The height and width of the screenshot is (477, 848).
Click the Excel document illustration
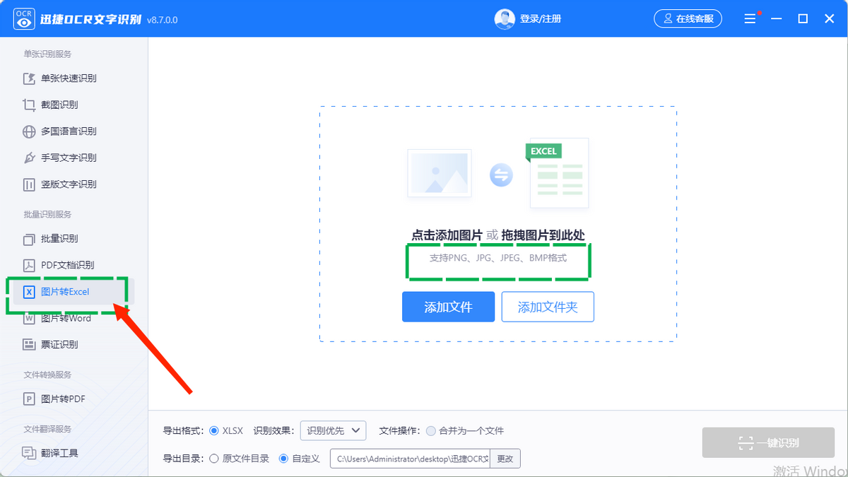coord(558,173)
